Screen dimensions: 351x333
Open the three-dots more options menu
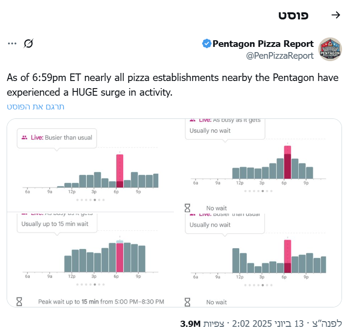click(12, 44)
